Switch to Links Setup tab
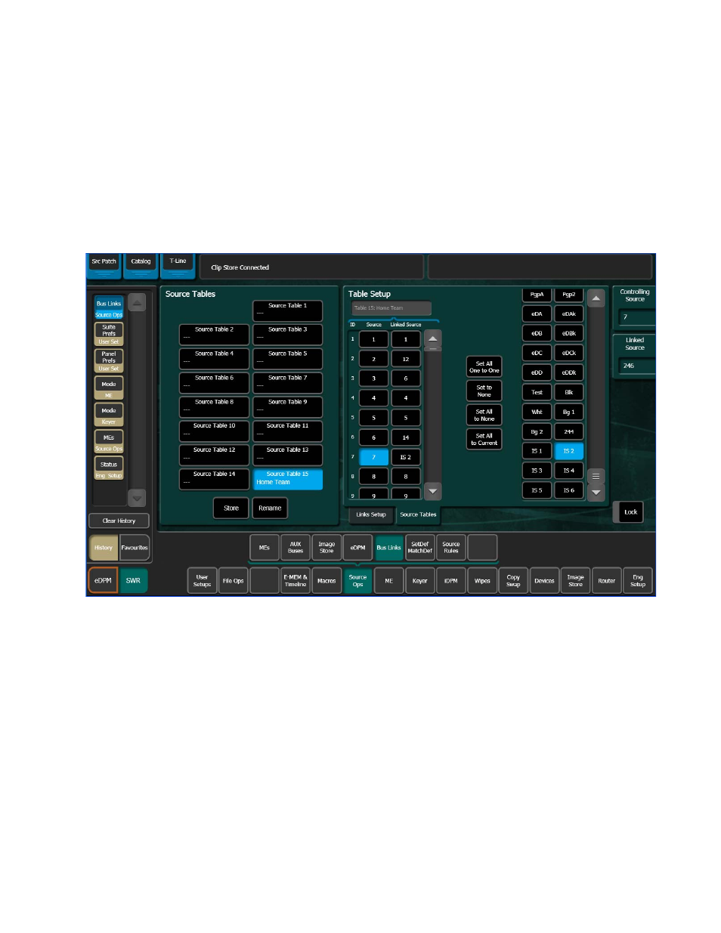The image size is (721, 933). (x=371, y=514)
